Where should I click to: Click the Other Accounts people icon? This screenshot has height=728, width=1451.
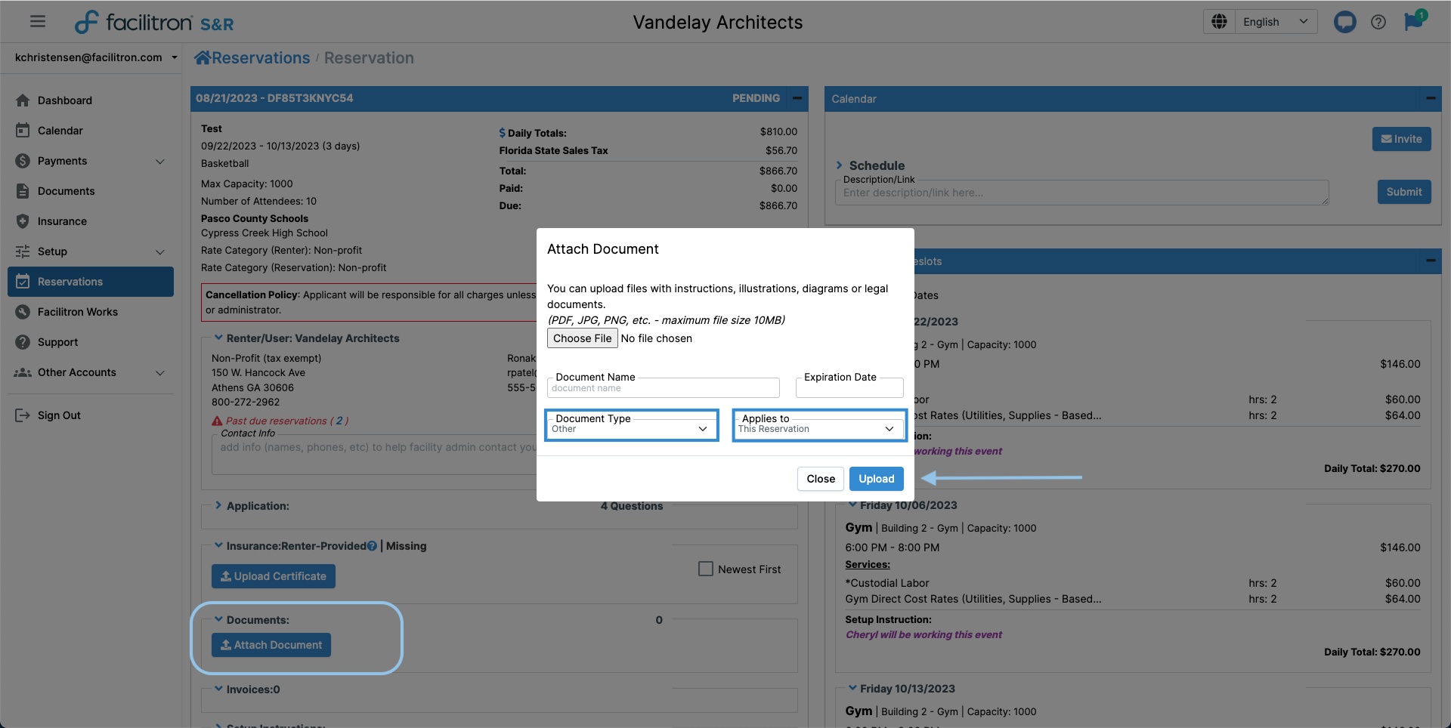(x=23, y=372)
